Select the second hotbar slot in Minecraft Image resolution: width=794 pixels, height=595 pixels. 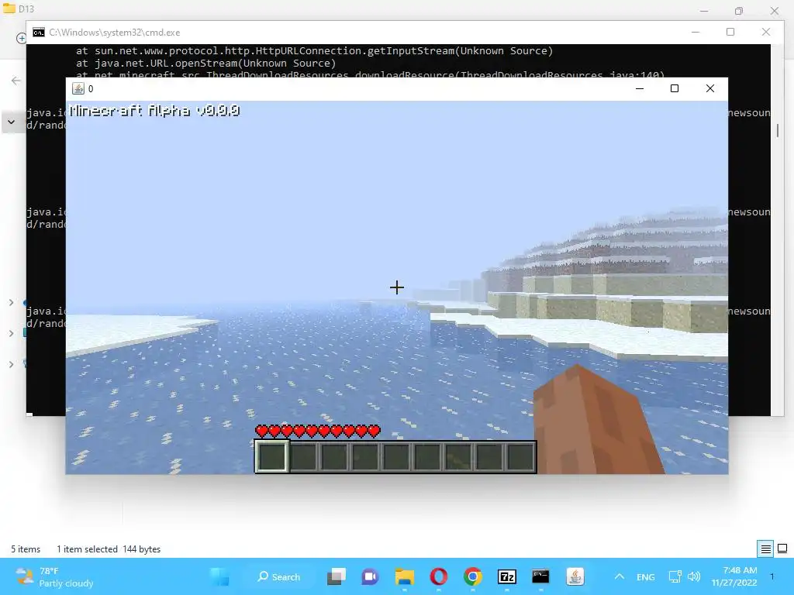pyautogui.click(x=304, y=456)
